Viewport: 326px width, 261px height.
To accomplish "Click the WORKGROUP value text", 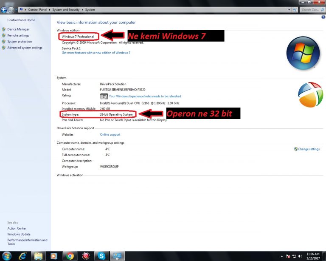I will [x=109, y=167].
